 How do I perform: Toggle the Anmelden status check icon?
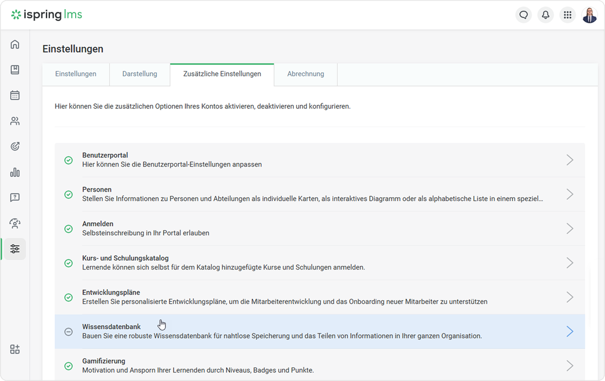pyautogui.click(x=68, y=229)
